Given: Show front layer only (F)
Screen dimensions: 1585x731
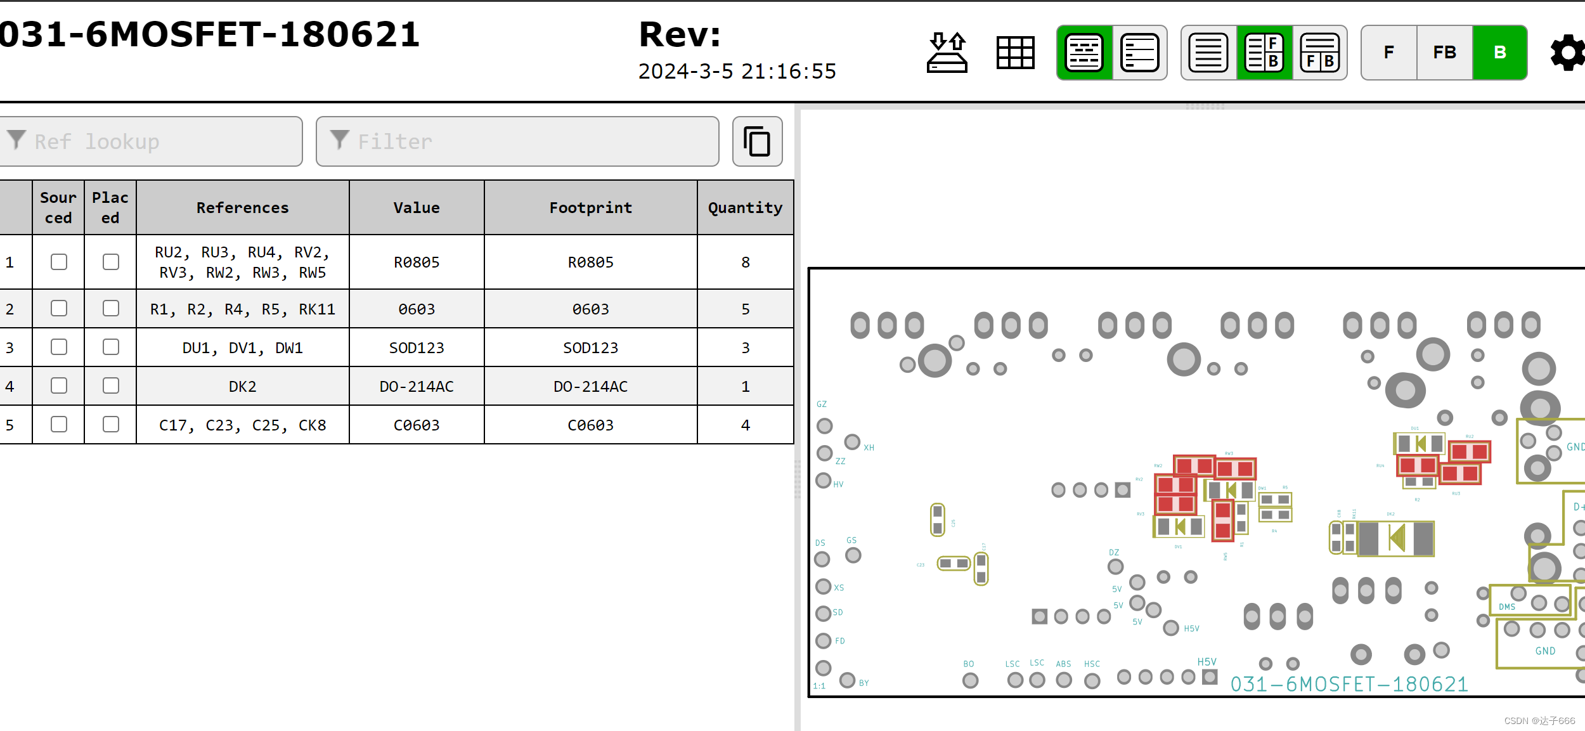Looking at the screenshot, I should (x=1389, y=53).
